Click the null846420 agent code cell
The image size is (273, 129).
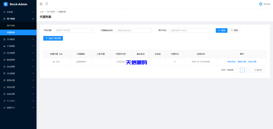tap(81, 62)
